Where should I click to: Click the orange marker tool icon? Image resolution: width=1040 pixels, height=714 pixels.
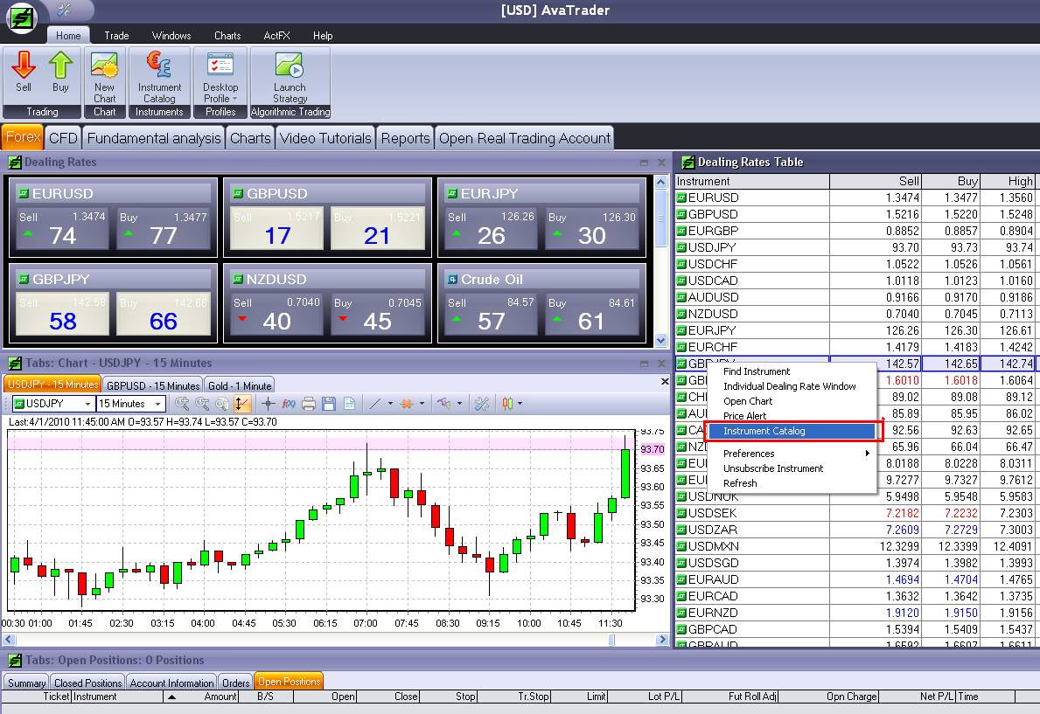[408, 403]
